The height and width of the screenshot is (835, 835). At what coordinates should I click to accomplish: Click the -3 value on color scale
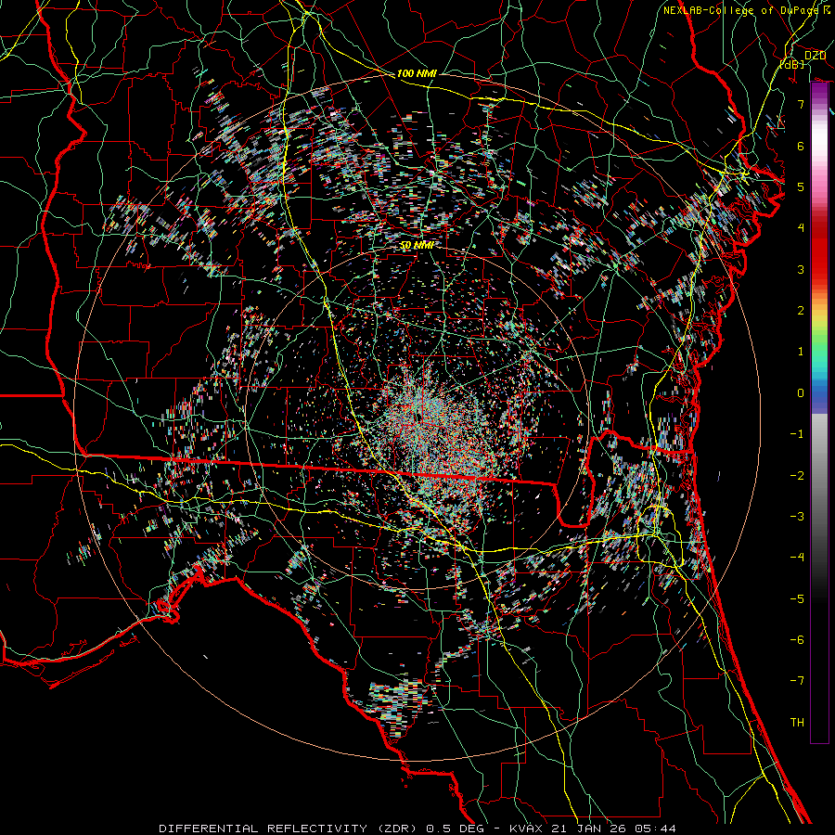coord(797,517)
